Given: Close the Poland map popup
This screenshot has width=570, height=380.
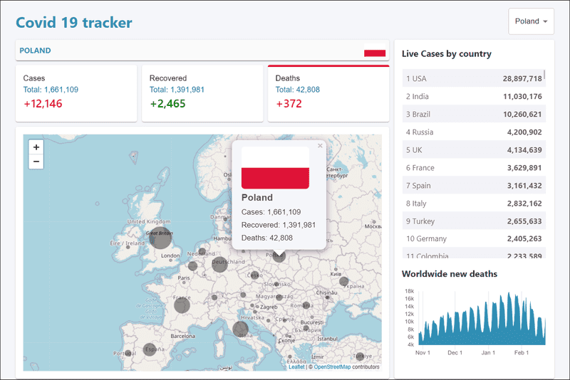Looking at the screenshot, I should 320,146.
